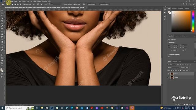Toggle the lock position icon
This screenshot has height=110, width=196.
click(176, 71)
